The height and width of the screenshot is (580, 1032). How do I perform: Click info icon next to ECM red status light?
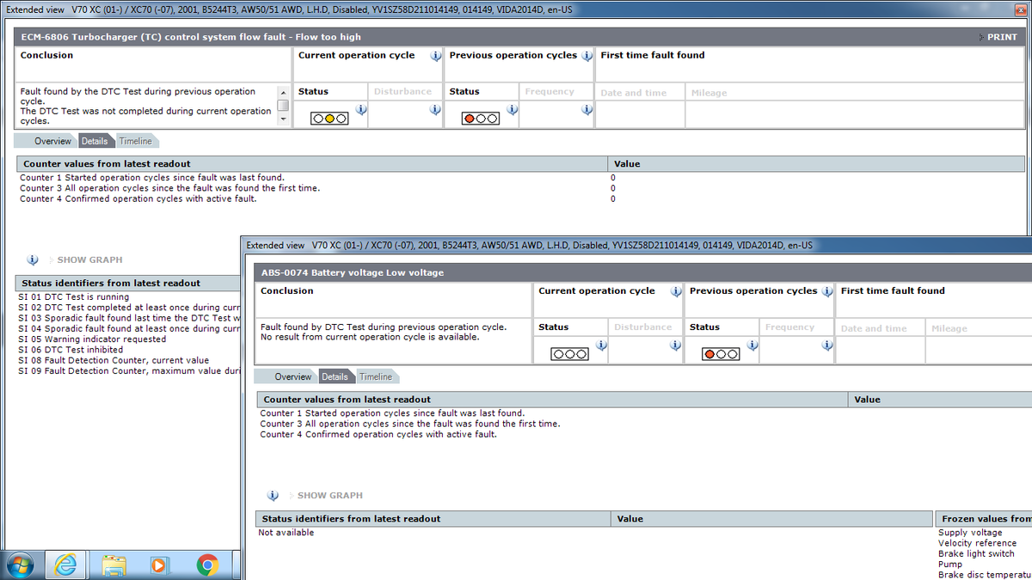[512, 110]
